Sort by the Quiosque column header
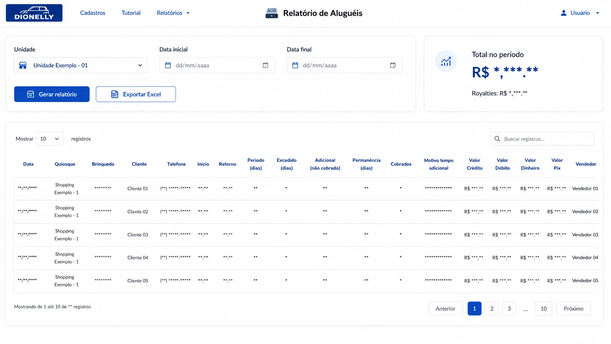 click(x=65, y=164)
